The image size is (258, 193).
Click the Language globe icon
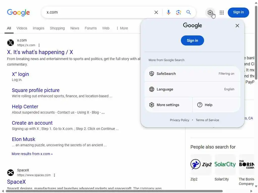tap(151, 89)
